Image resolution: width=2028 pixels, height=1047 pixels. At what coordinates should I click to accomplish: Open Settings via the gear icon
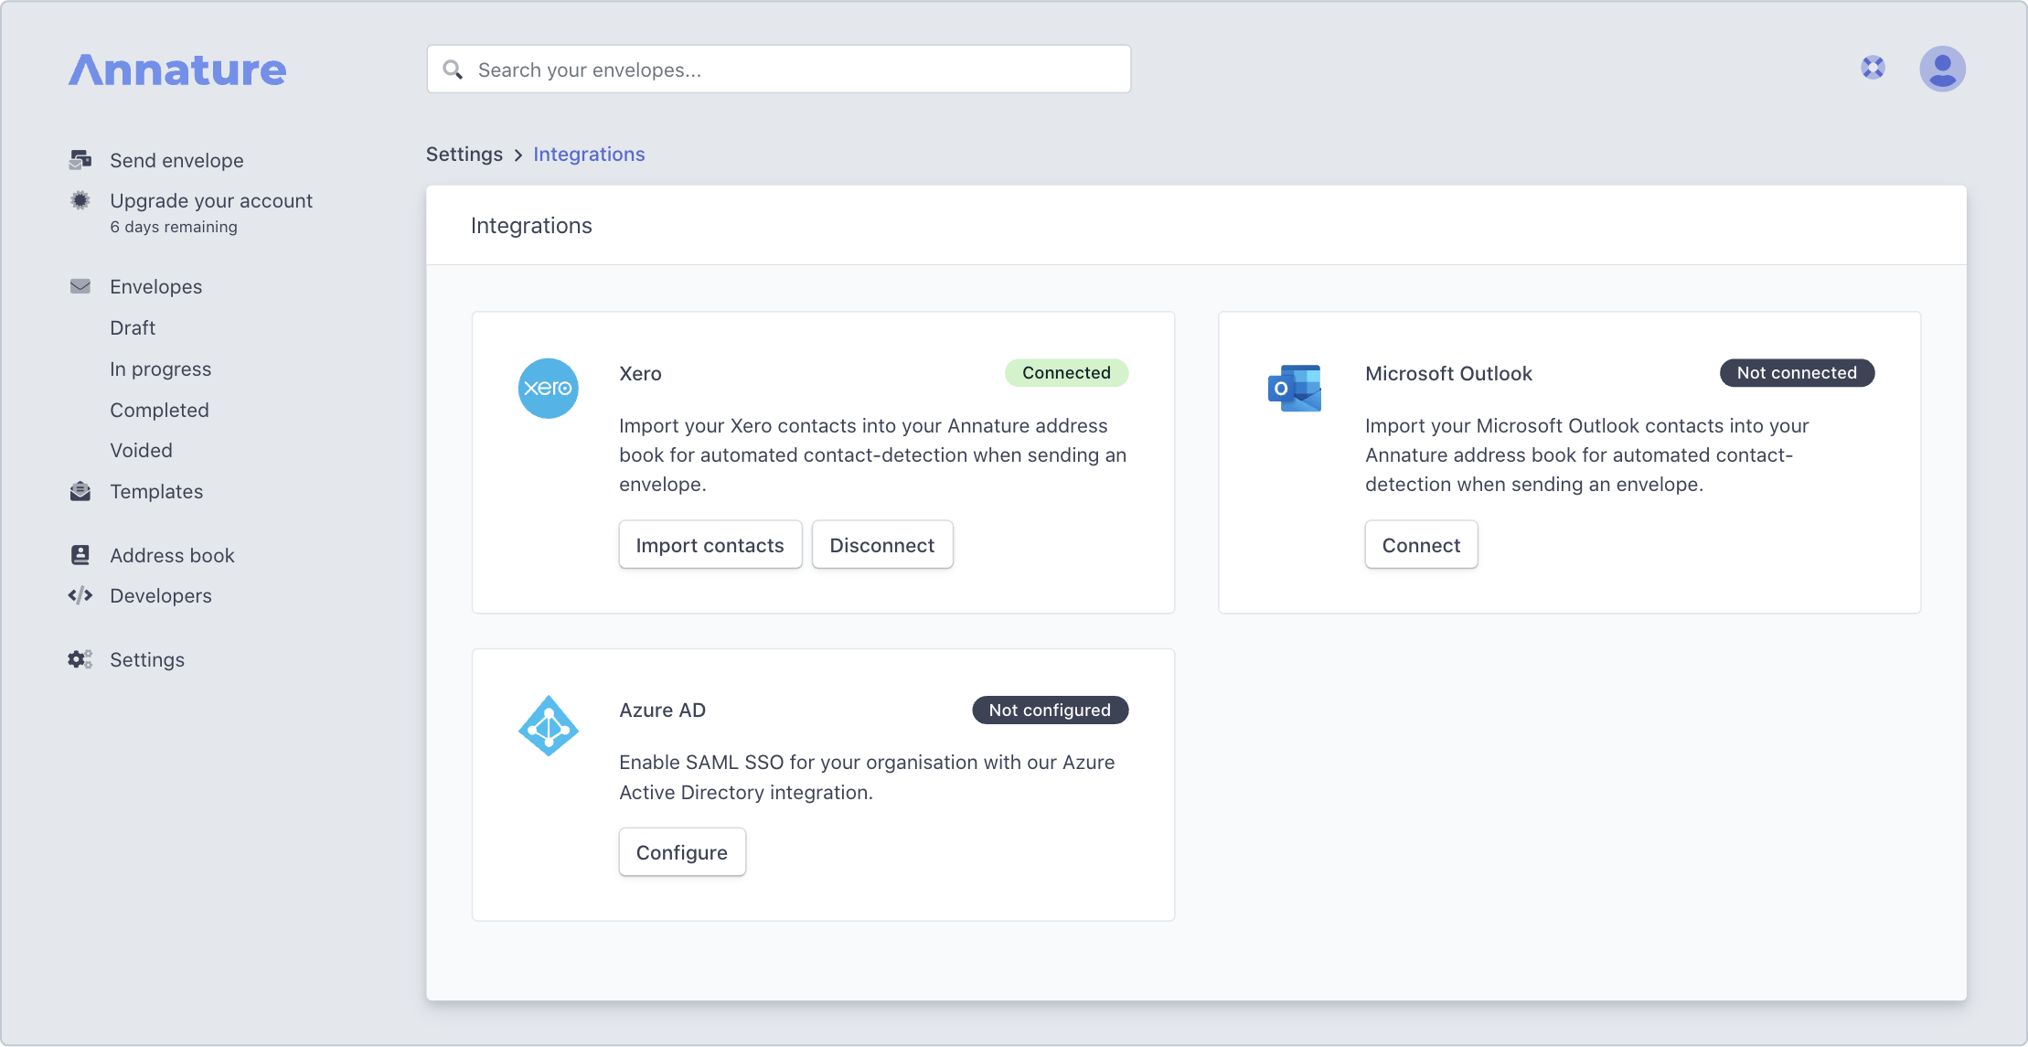point(79,658)
